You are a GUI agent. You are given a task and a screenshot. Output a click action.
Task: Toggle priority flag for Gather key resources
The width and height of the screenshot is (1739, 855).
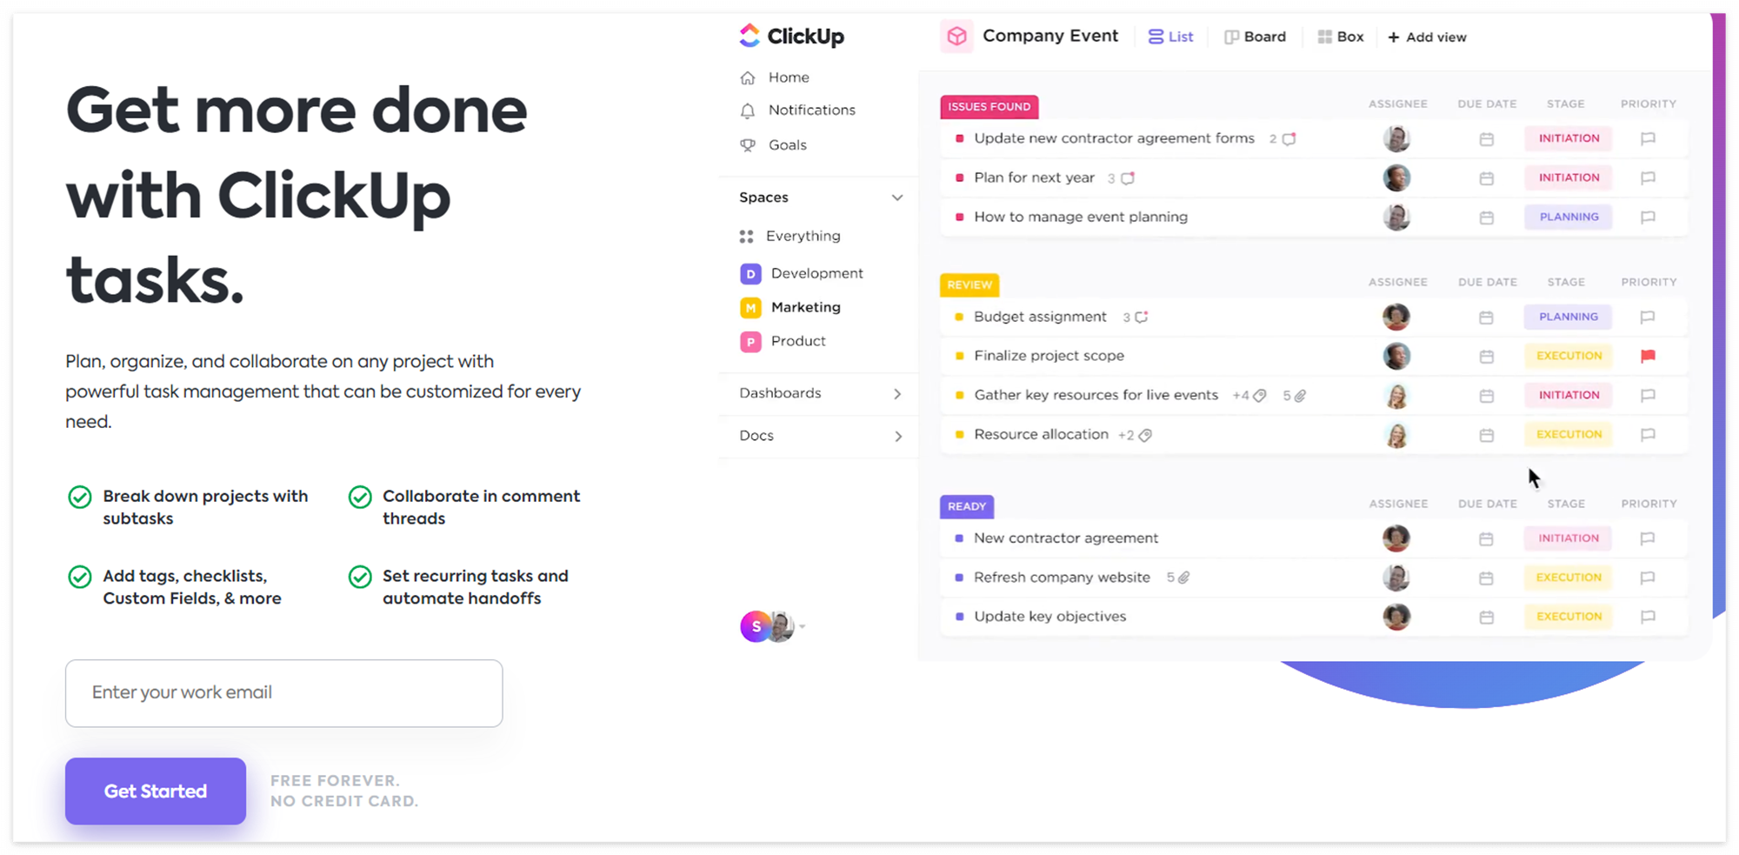[1648, 396]
